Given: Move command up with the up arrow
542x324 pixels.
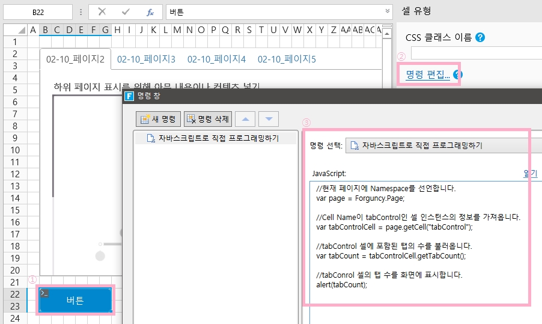Looking at the screenshot, I should click(245, 119).
